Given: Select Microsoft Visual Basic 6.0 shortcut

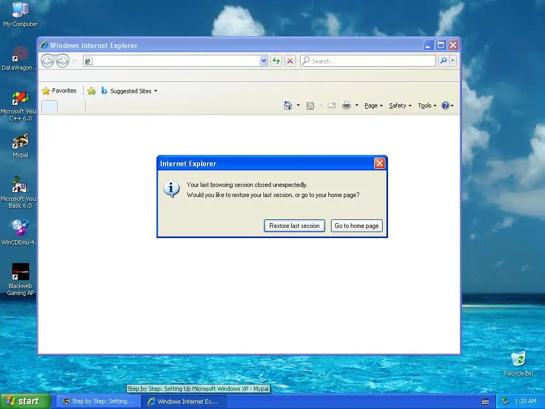Looking at the screenshot, I should pyautogui.click(x=19, y=192).
